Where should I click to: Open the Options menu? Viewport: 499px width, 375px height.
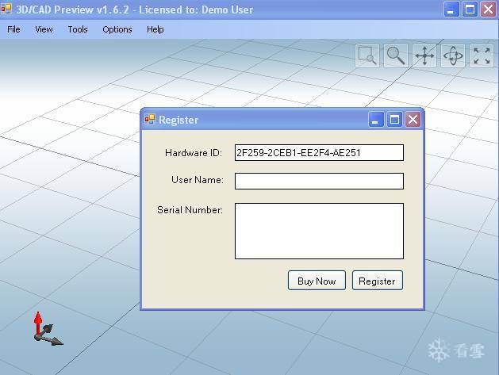pyautogui.click(x=117, y=29)
